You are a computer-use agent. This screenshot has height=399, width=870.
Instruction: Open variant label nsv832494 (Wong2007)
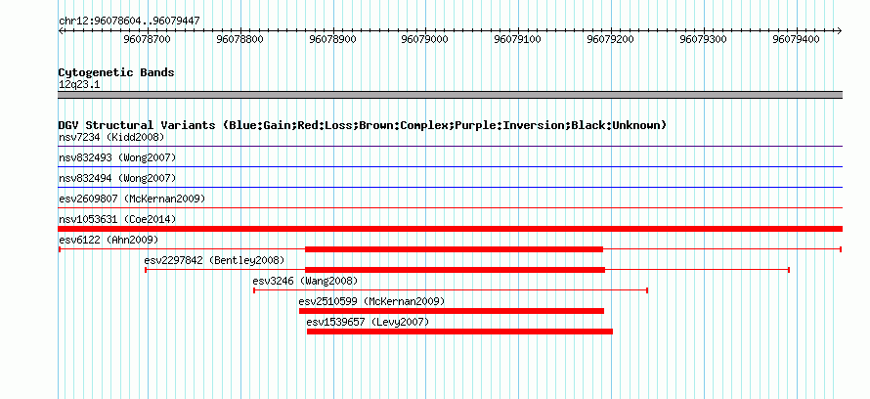coord(117,178)
